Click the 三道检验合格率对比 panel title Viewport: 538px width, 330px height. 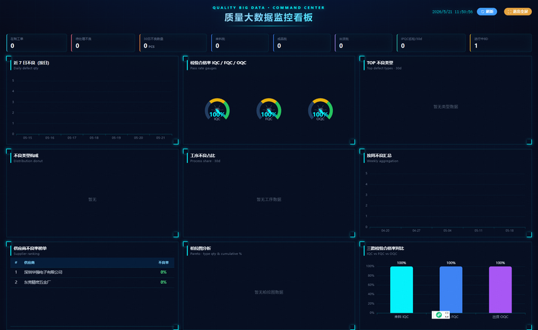385,249
